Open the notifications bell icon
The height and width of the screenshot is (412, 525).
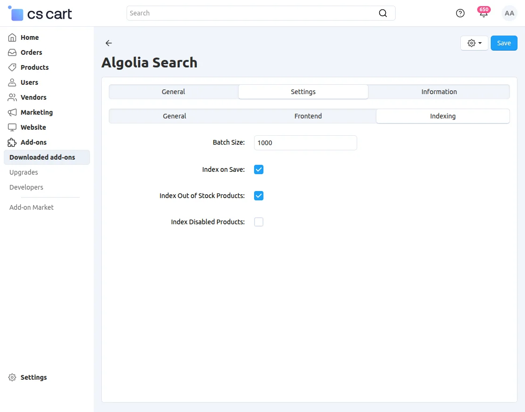point(483,14)
